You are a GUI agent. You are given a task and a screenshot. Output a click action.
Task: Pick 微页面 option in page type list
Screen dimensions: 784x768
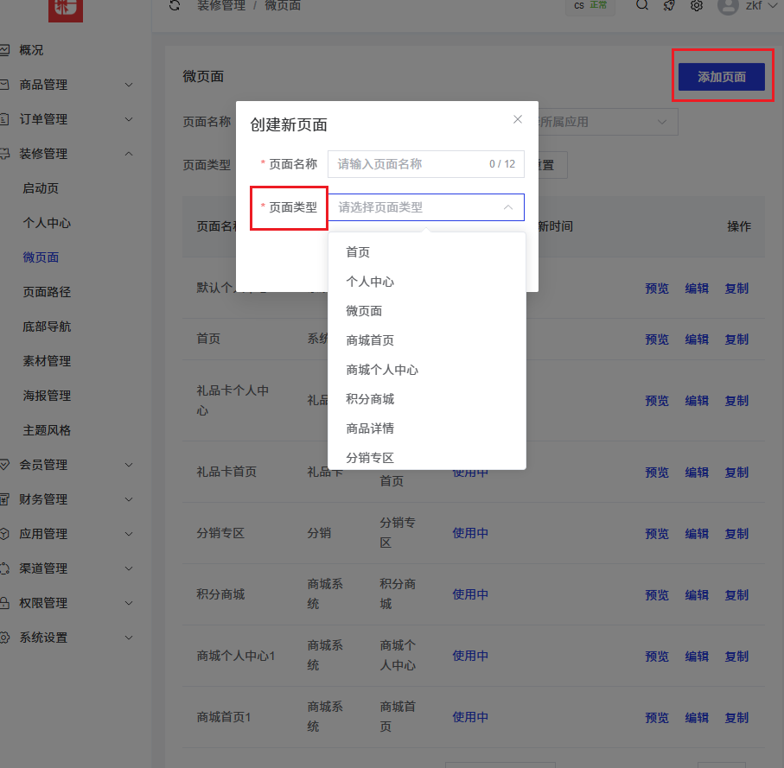(364, 311)
